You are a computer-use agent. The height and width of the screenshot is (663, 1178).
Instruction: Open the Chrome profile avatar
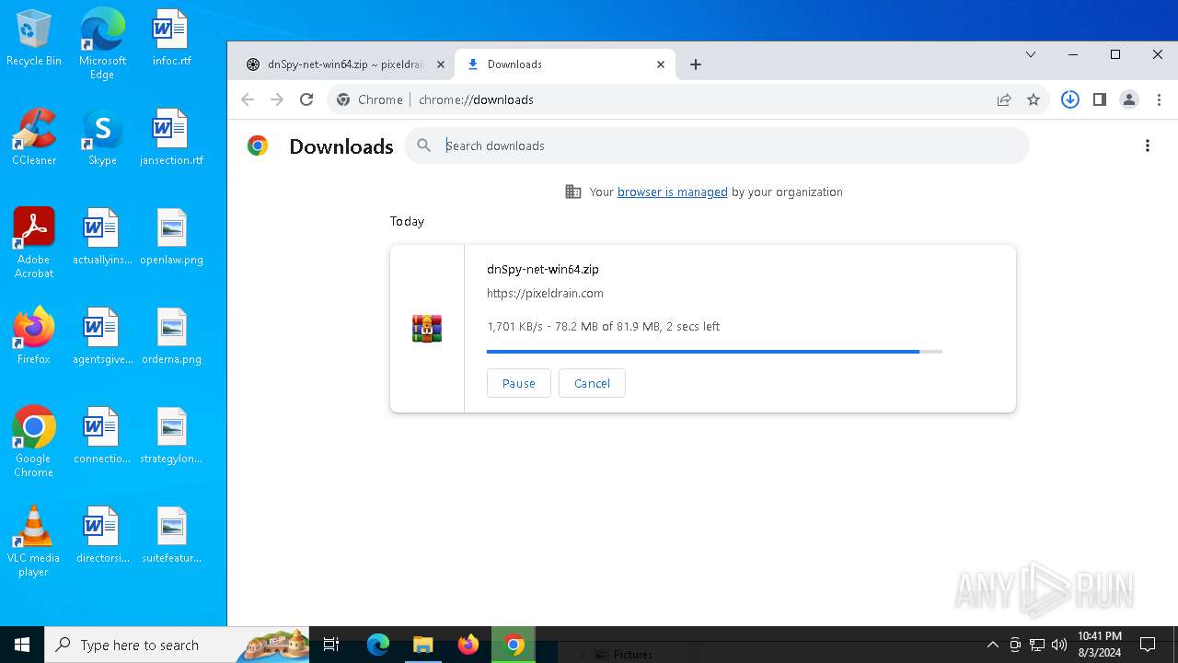click(1129, 99)
